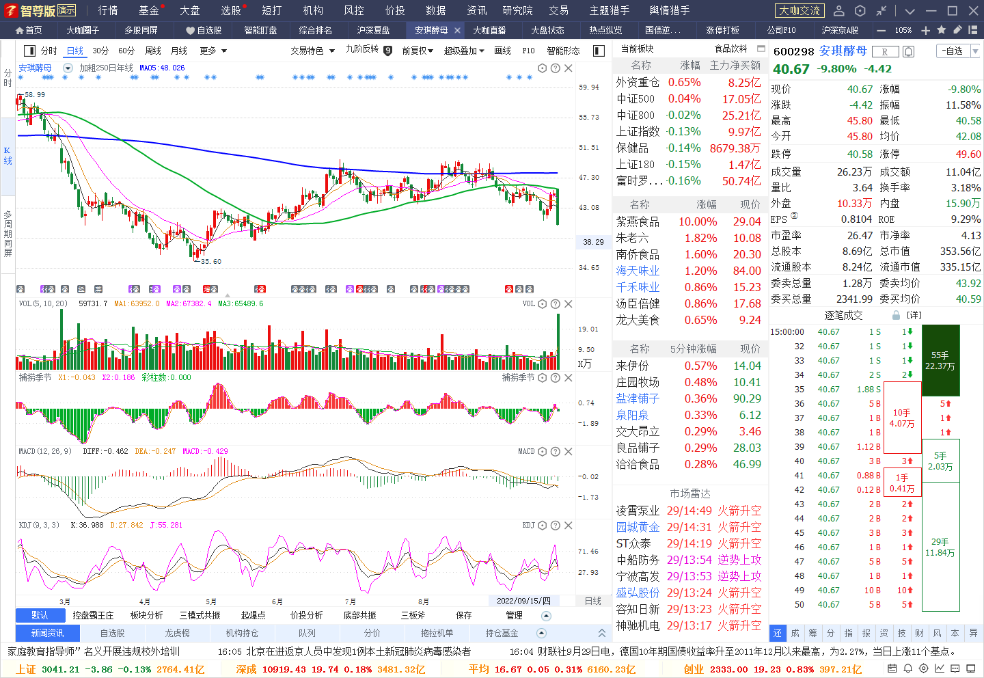Open the calendar icon in the status bar
984x678 pixels.
pos(892,668)
